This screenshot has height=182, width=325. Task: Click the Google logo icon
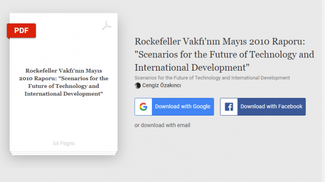click(143, 107)
